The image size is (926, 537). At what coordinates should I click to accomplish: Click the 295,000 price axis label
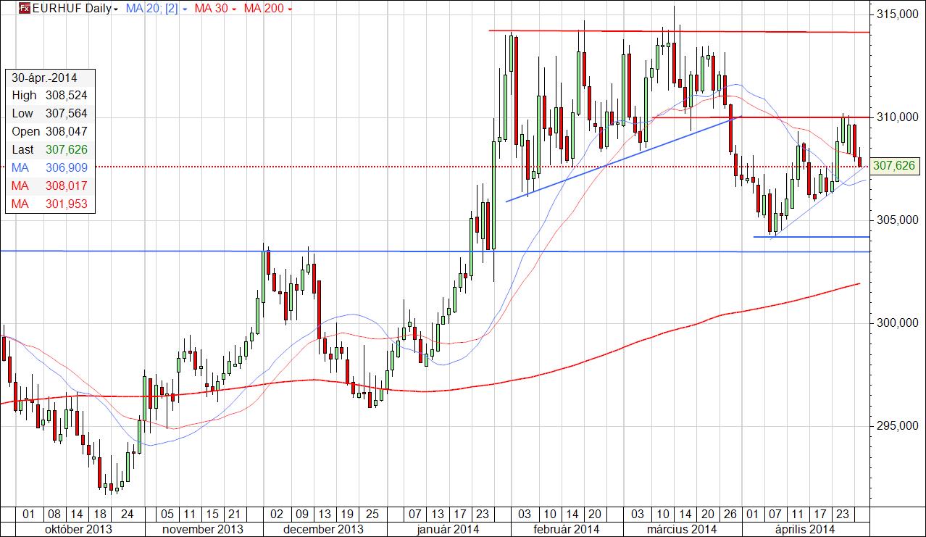899,426
